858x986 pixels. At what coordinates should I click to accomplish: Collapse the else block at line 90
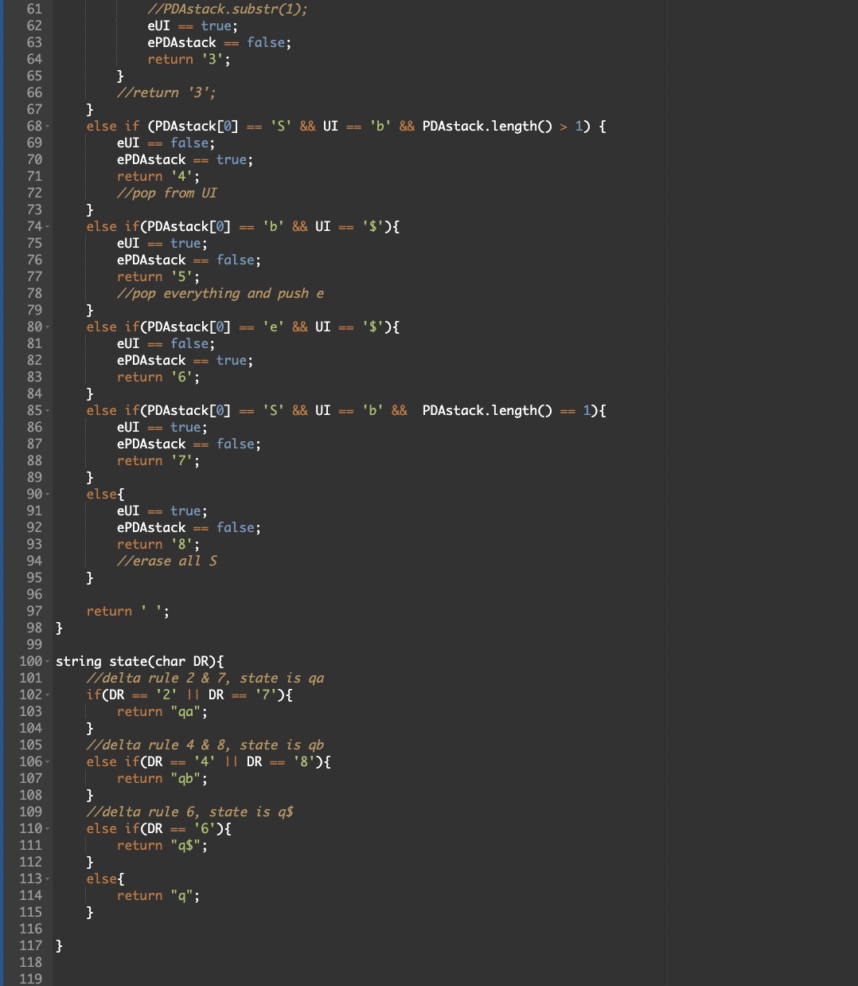(x=48, y=495)
